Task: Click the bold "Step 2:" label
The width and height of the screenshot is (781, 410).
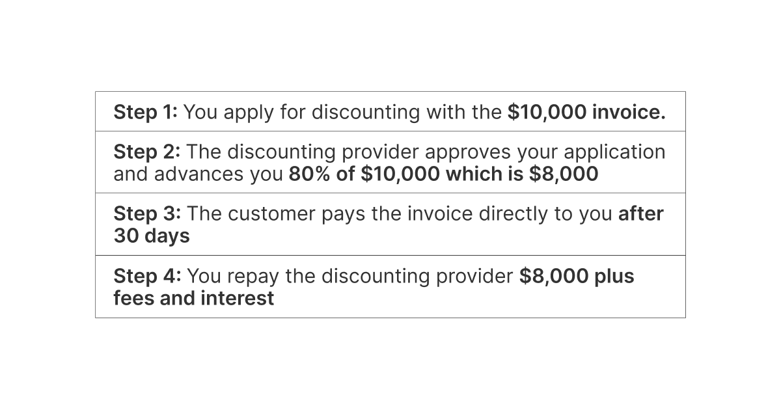Action: pyautogui.click(x=146, y=152)
